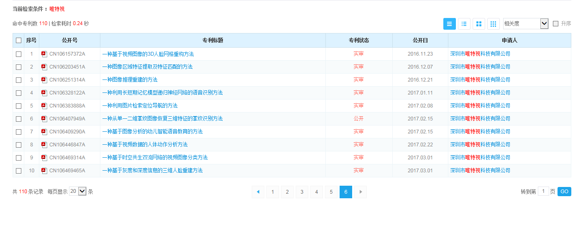The width and height of the screenshot is (578, 238).
Task: Click the 公开 status in row 6
Action: 358,119
